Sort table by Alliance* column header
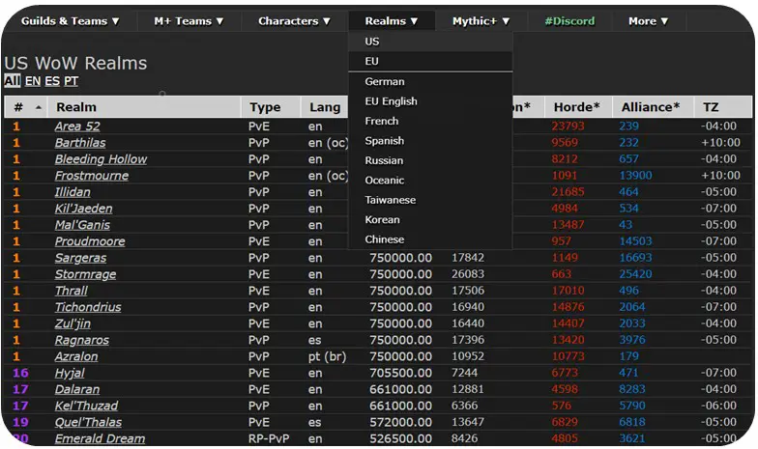Screen dimensions: 758x449 pos(654,107)
